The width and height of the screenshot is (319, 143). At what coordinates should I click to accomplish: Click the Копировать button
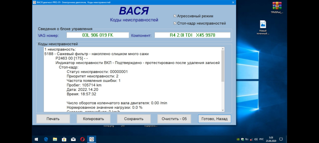[93, 119]
